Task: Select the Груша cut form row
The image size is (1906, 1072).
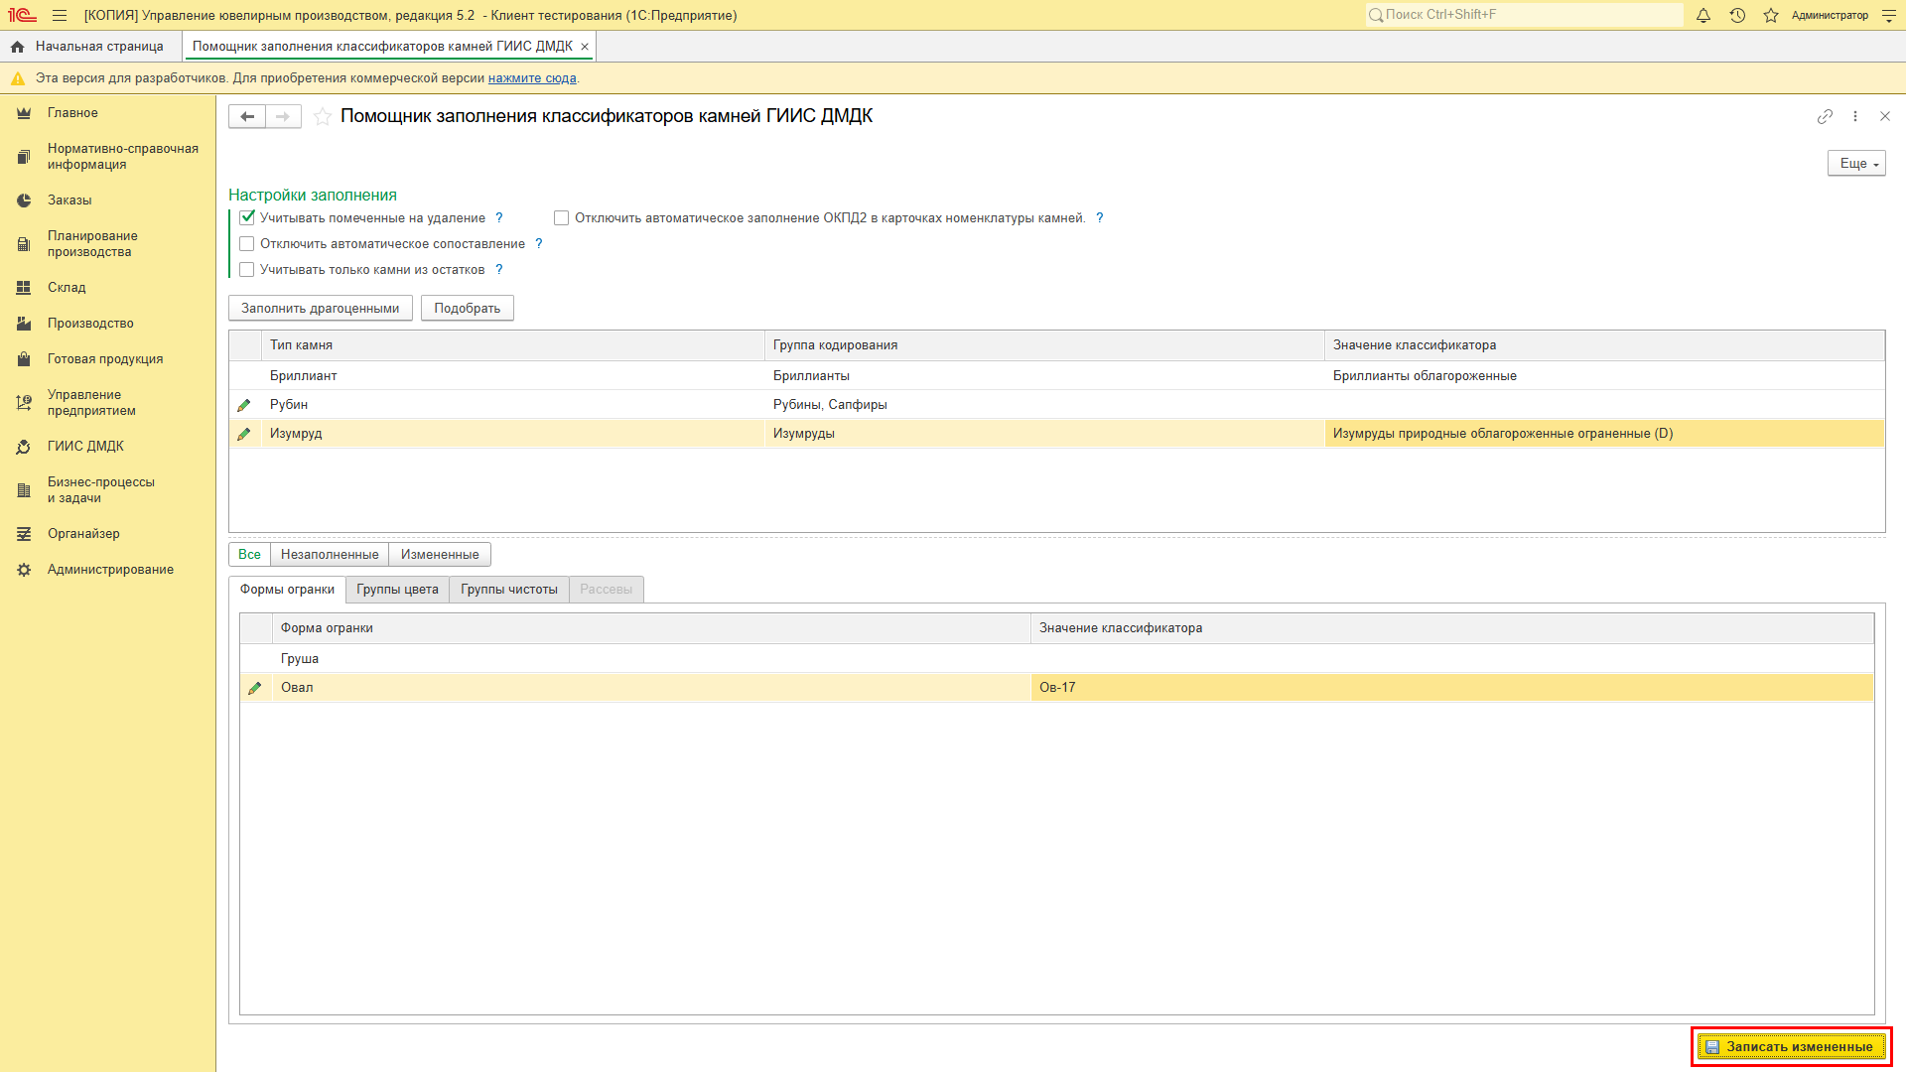Action: [x=1056, y=659]
